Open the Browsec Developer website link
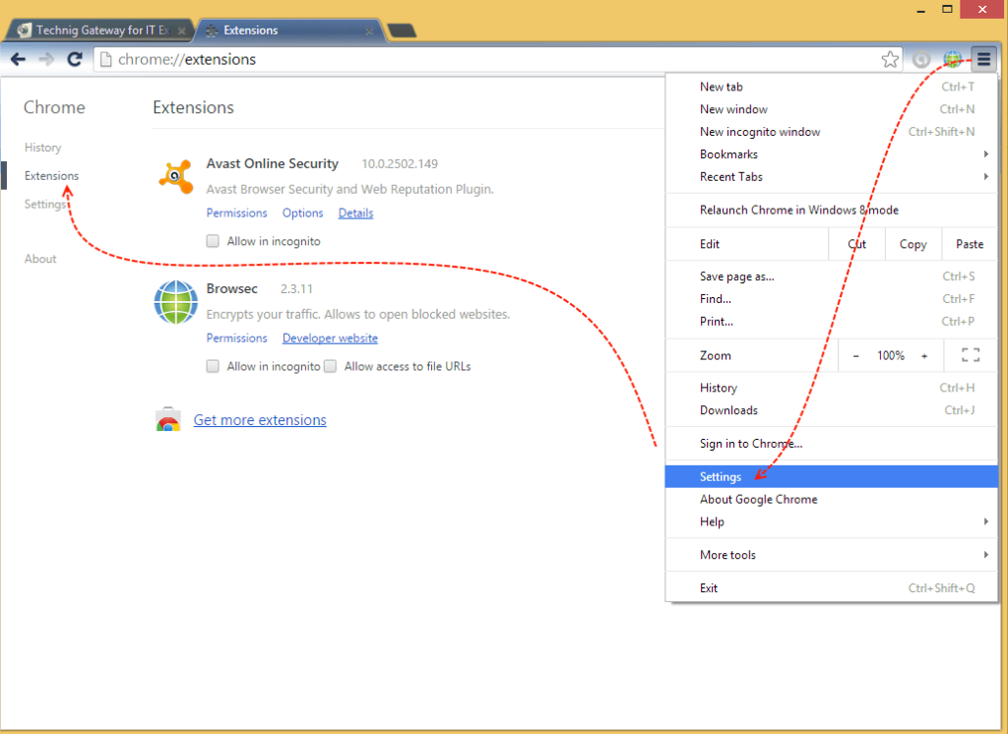1008x734 pixels. pos(329,337)
